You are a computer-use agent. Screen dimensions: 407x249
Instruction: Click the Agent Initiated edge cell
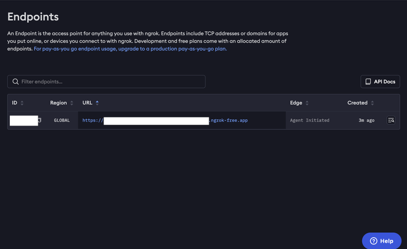pos(309,120)
